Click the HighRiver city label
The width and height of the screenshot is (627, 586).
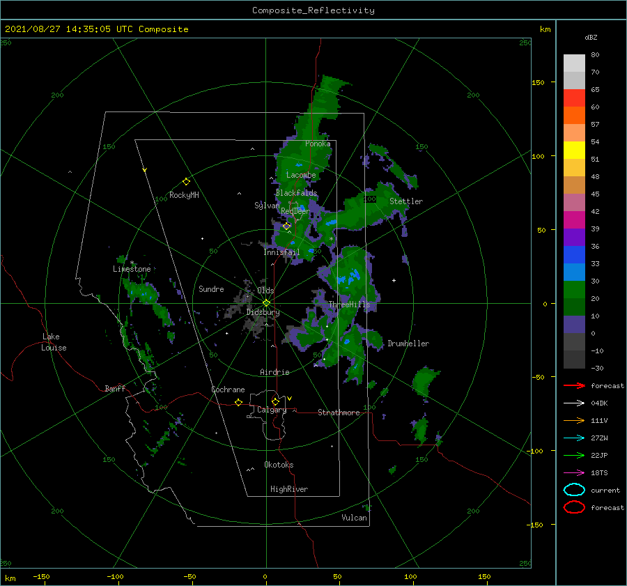289,489
